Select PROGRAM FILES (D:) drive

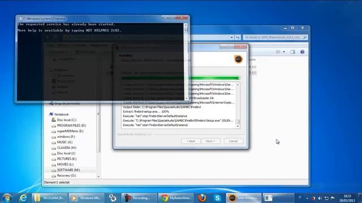click(71, 125)
